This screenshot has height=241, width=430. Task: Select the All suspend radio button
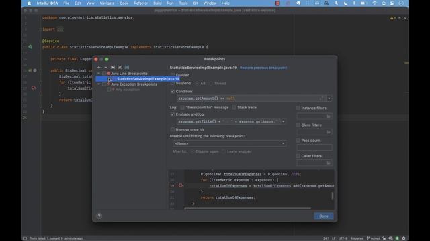[x=197, y=83]
